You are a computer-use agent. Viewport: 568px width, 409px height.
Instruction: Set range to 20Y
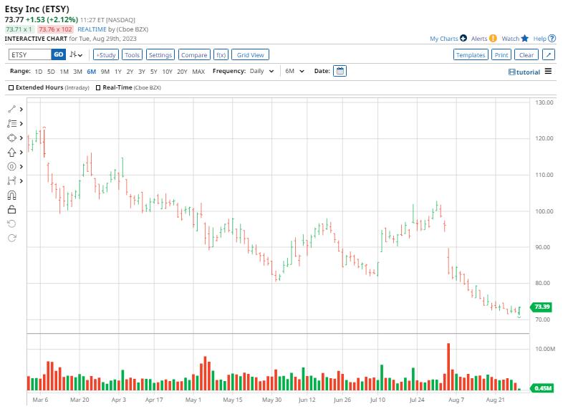[x=182, y=72]
